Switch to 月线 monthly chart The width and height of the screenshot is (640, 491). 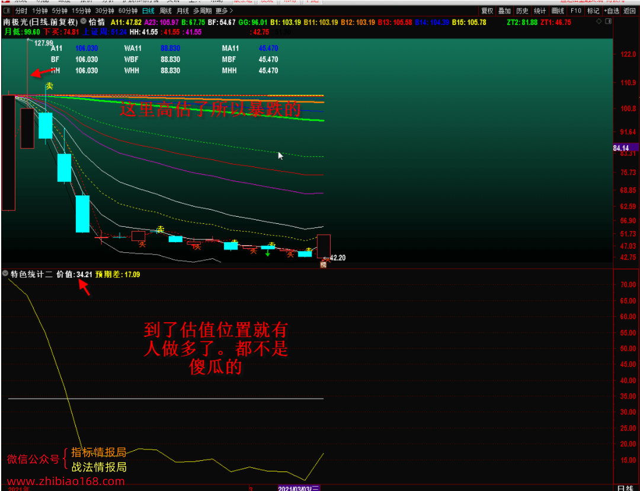(x=183, y=11)
